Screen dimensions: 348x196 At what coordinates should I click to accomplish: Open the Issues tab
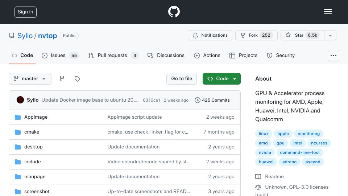(60, 55)
